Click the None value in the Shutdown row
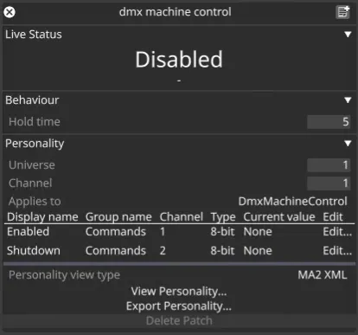The image size is (358, 335). point(258,251)
